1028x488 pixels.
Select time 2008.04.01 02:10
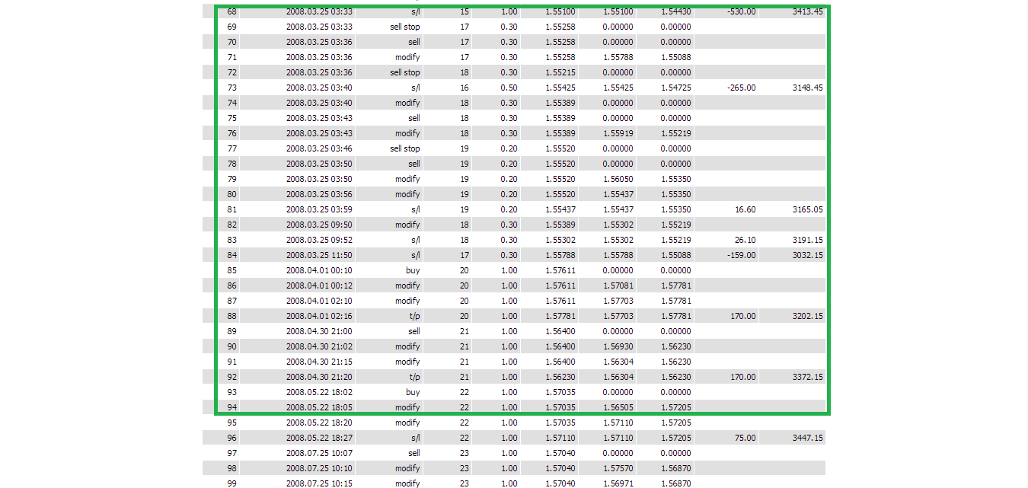[x=319, y=301]
